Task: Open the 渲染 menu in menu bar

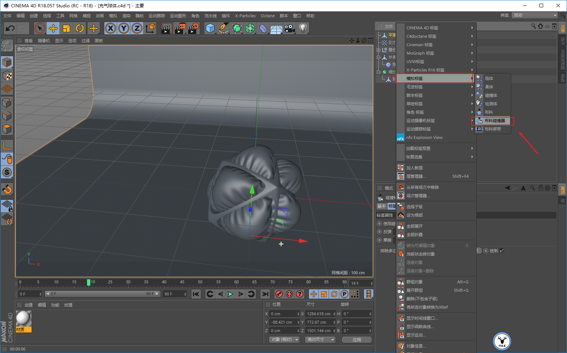Action: [126, 16]
